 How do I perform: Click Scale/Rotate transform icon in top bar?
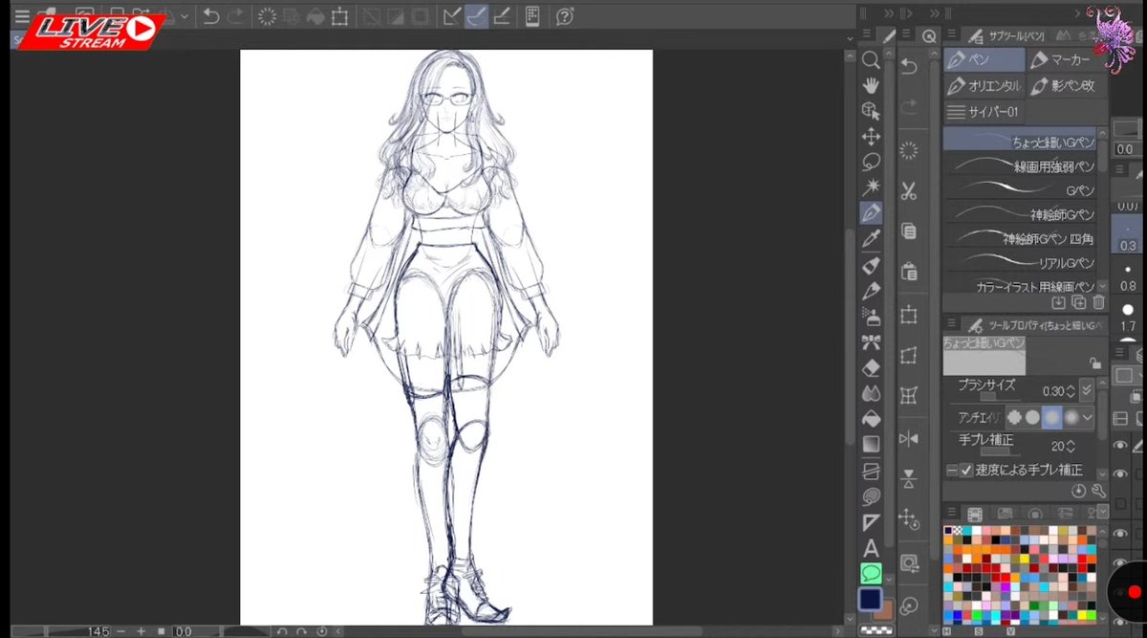(x=339, y=16)
